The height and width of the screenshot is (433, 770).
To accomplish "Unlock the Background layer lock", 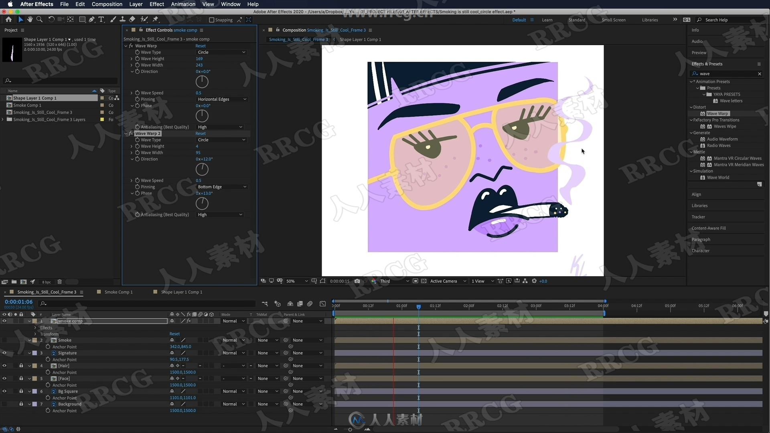I will 21,404.
